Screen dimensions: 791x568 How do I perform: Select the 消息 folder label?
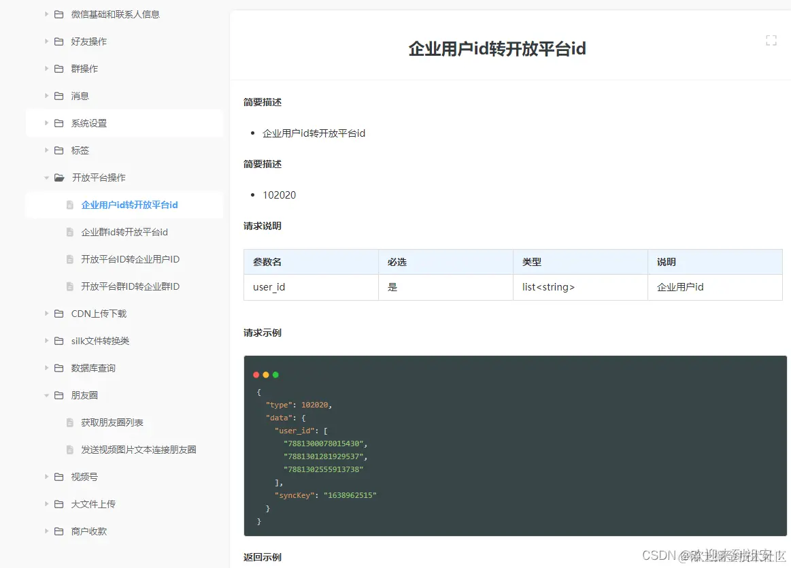click(x=80, y=96)
